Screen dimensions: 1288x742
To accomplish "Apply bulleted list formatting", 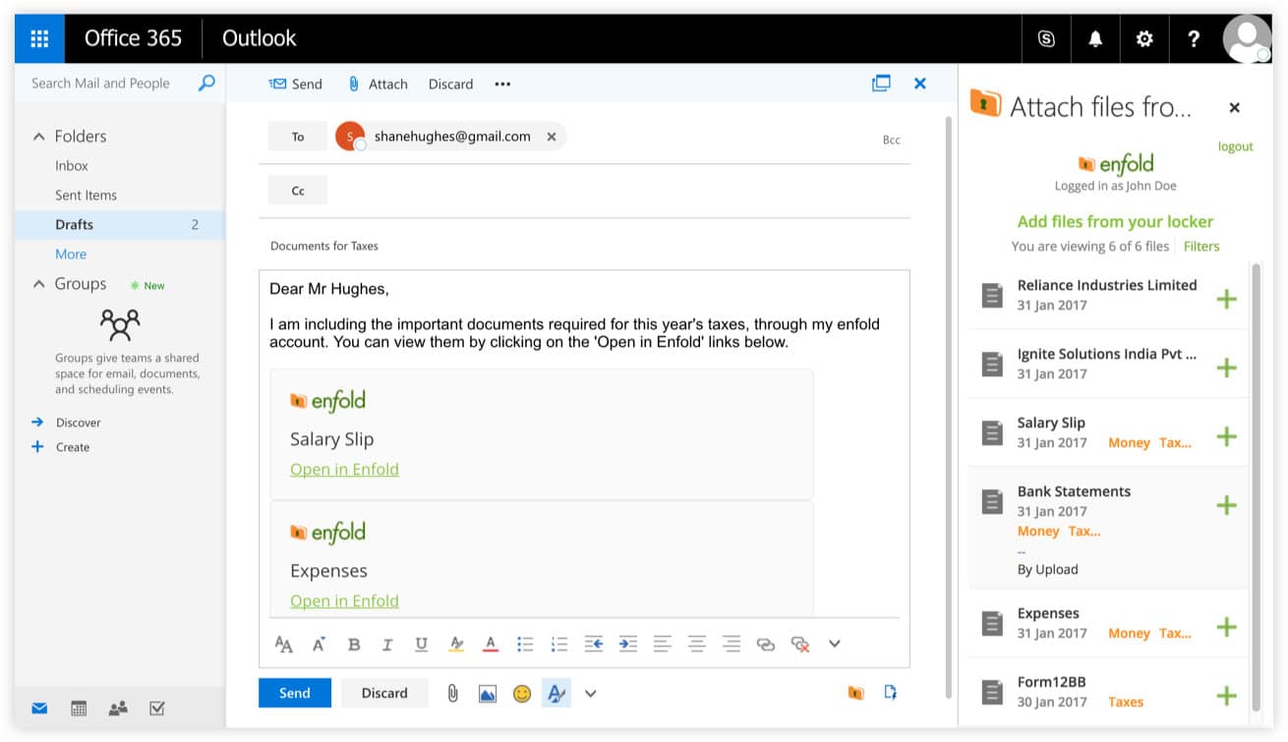I will coord(525,644).
